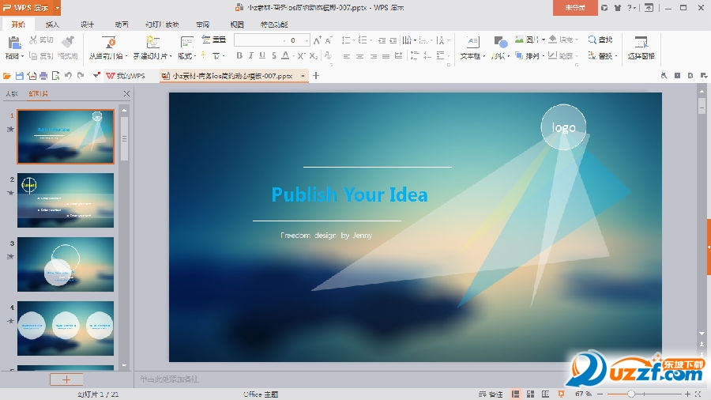Image resolution: width=711 pixels, height=400 pixels.
Task: Click the Format Painter brush icon
Action: click(67, 43)
